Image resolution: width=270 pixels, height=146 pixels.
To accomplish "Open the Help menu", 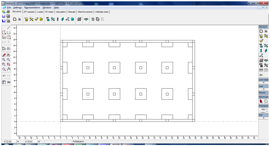I will (x=56, y=8).
